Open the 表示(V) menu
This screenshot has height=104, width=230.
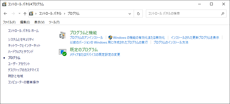tap(39, 22)
